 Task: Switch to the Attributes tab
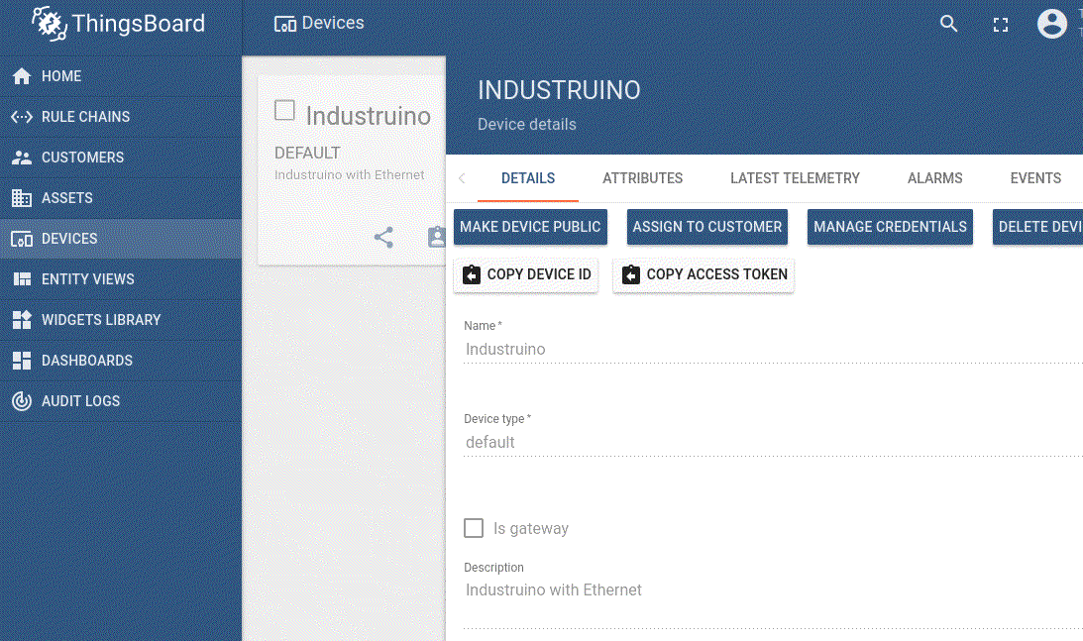(x=642, y=178)
